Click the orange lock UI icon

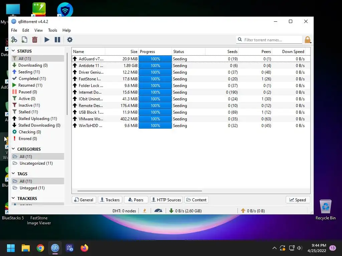(x=308, y=40)
